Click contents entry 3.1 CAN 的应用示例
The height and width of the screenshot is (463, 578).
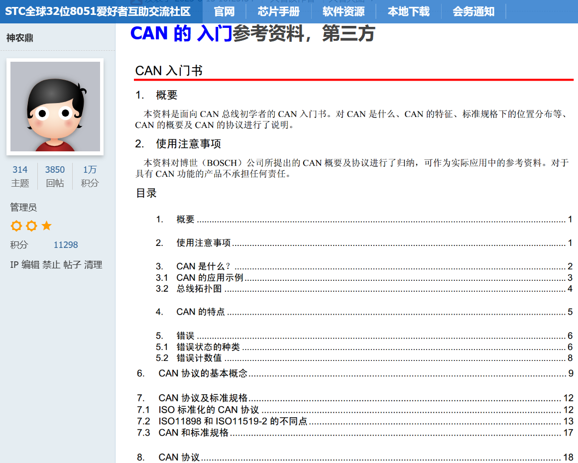tap(364, 278)
